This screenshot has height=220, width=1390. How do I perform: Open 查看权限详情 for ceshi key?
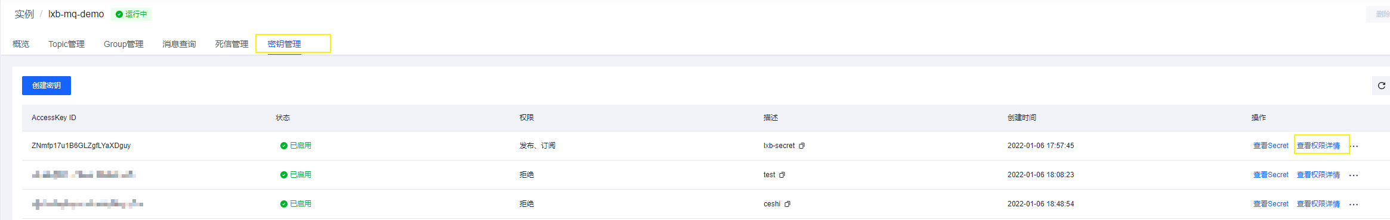(1318, 204)
